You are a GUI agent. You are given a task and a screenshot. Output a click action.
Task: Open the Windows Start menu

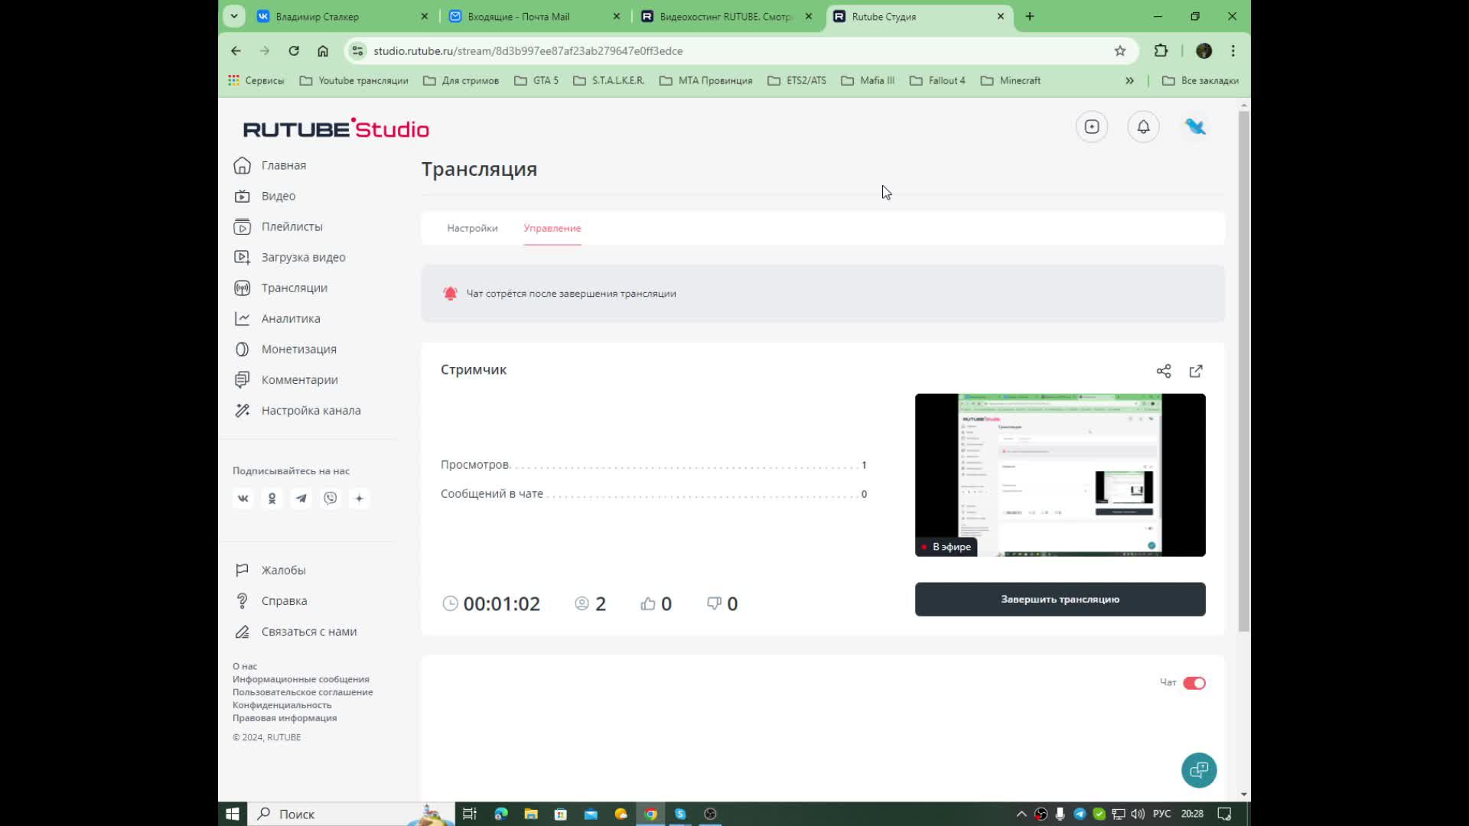point(233,814)
